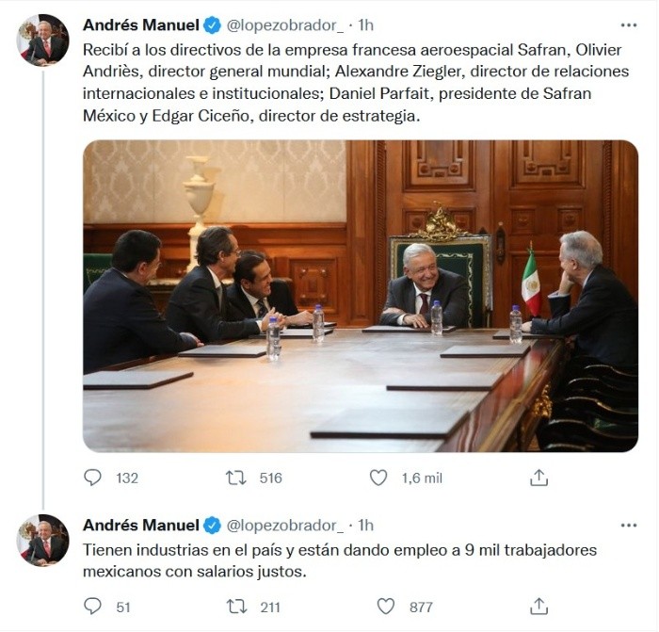Viewport: 659px width, 632px height.
Task: Retweet the first tweet with 516 retweets
Action: 236,478
